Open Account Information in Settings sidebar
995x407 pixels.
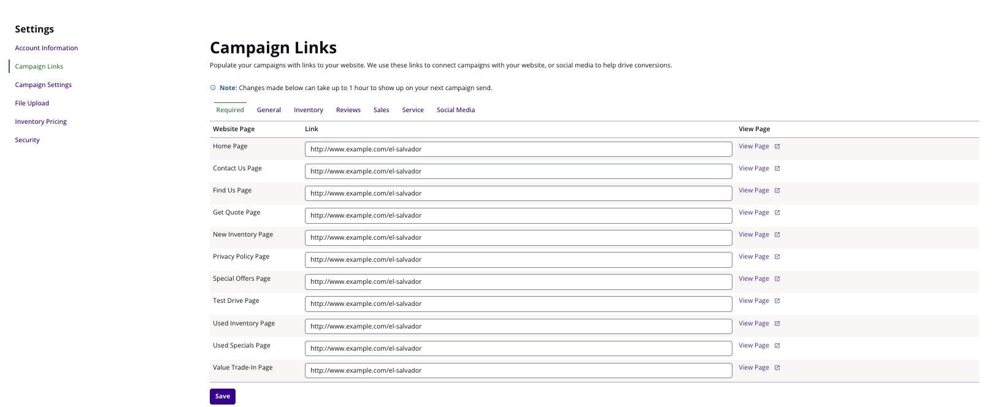[x=47, y=48]
